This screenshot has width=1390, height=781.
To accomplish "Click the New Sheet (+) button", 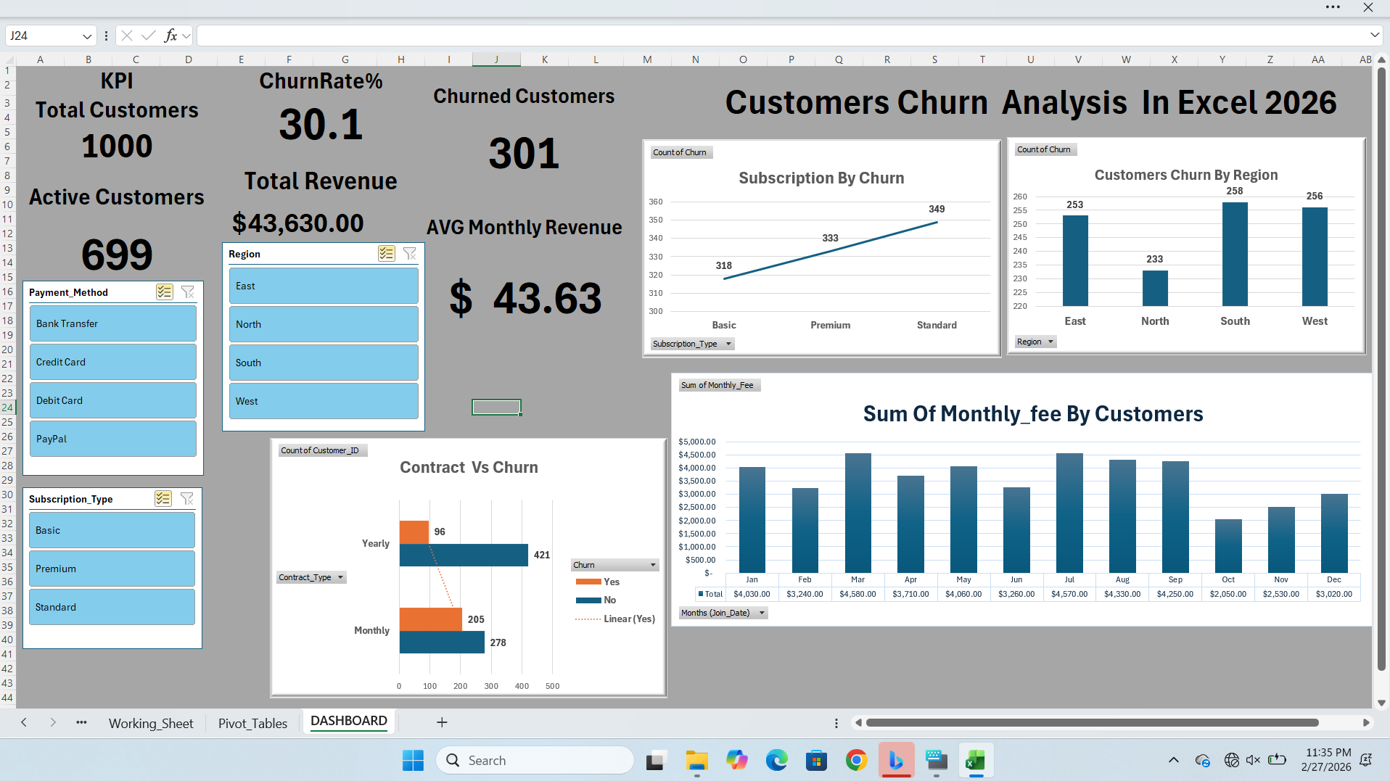I will click(442, 723).
